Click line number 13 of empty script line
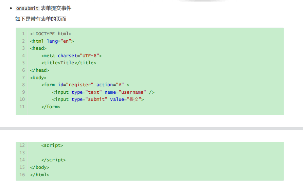Viewport: 303px width, 181px height. click(x=22, y=153)
